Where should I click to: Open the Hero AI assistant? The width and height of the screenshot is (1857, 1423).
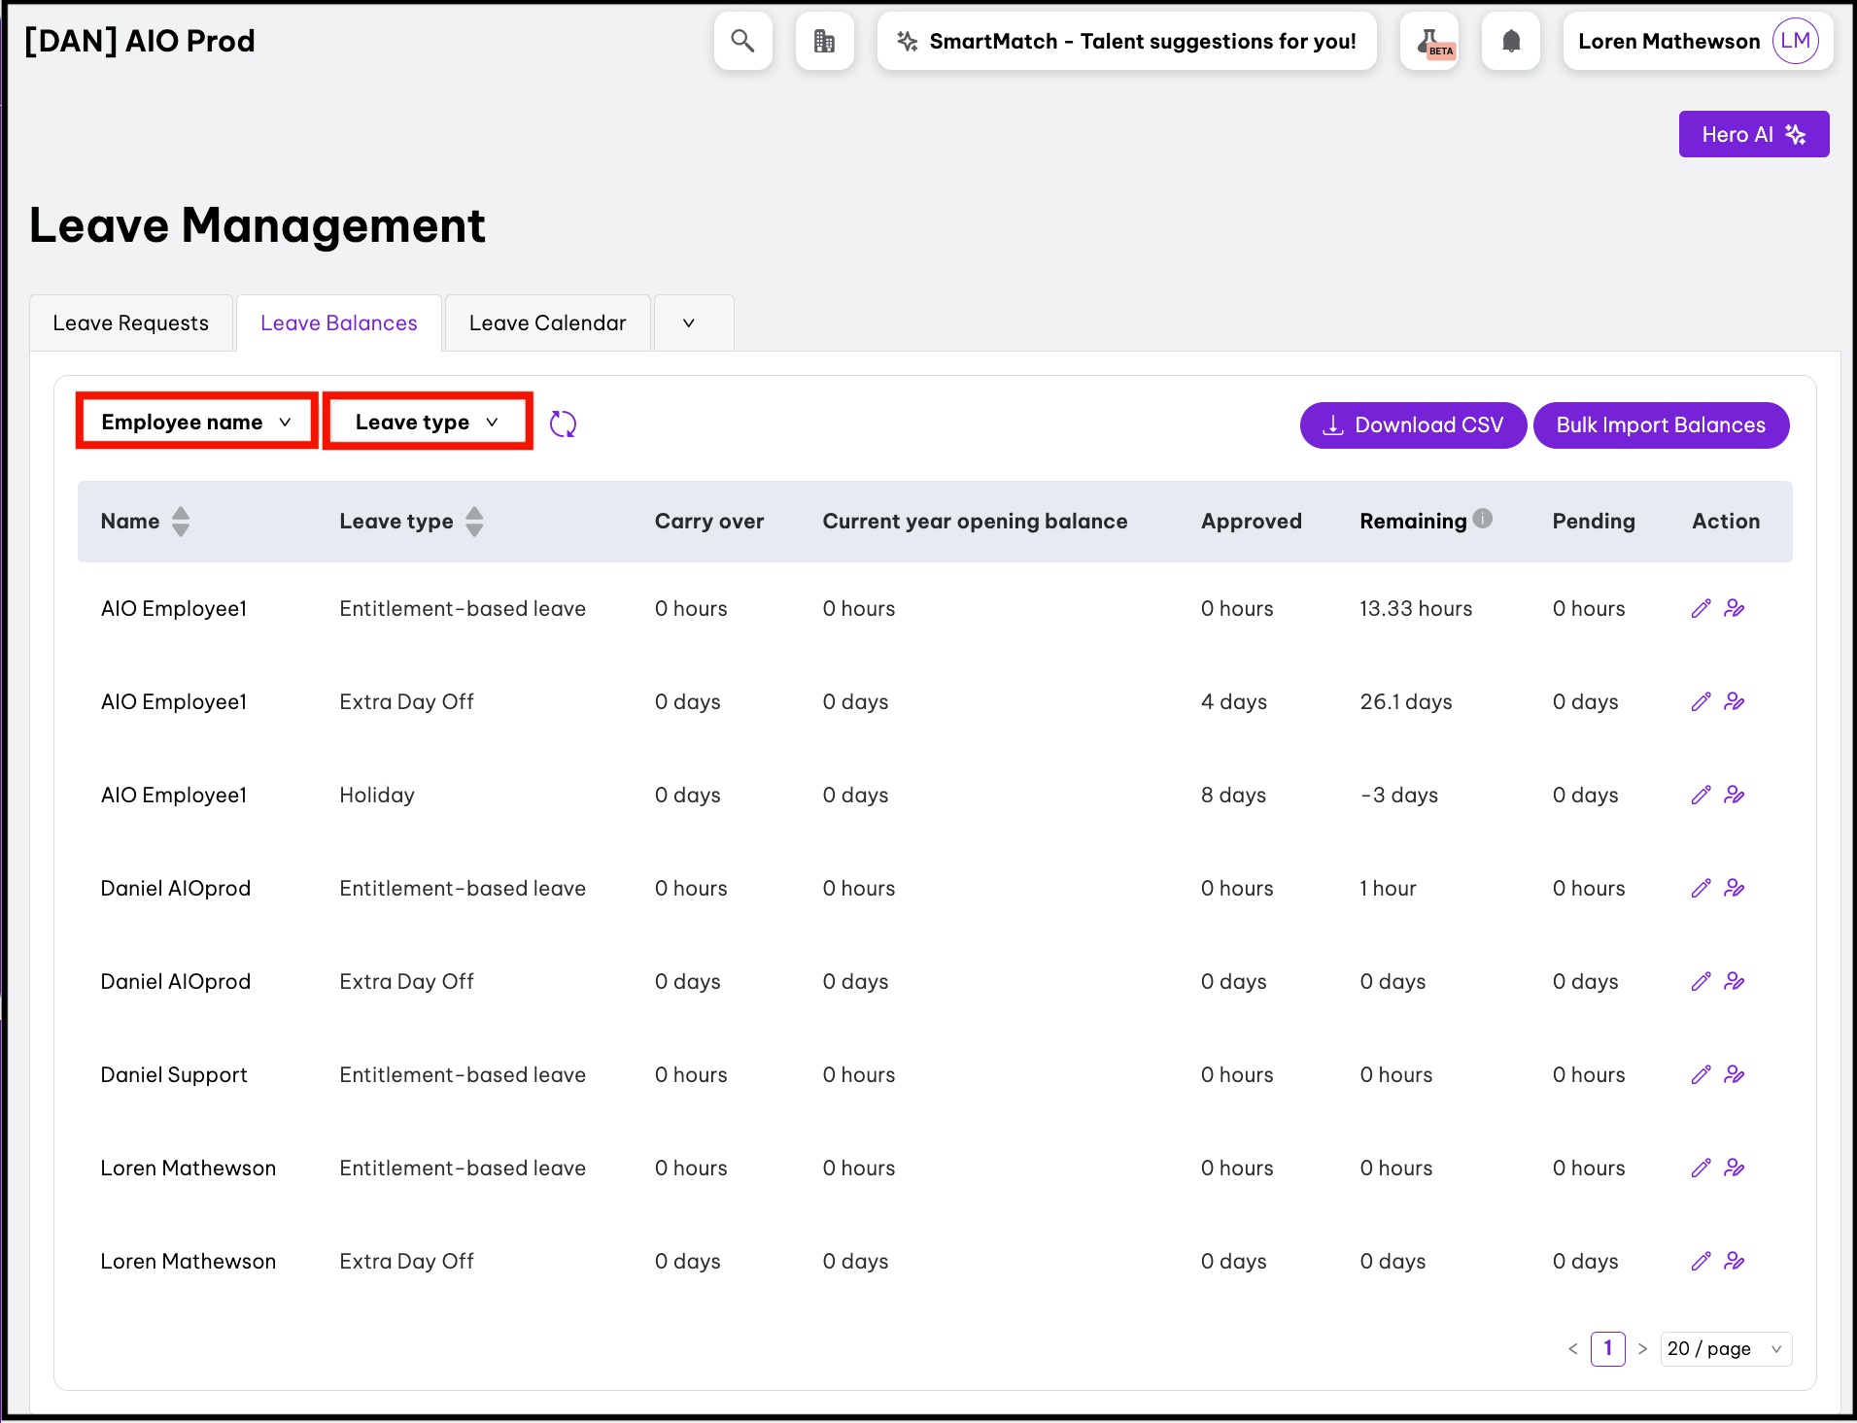pyautogui.click(x=1753, y=134)
